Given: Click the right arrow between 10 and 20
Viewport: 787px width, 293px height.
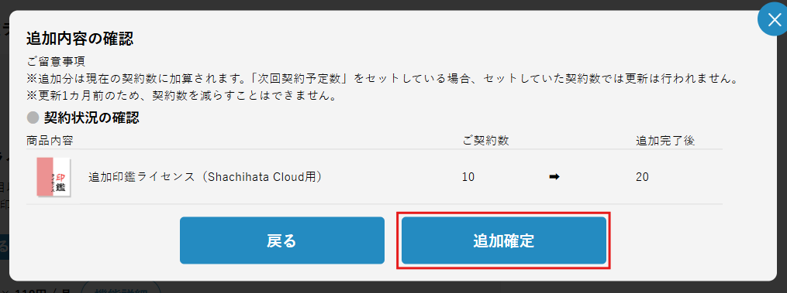Looking at the screenshot, I should [554, 177].
